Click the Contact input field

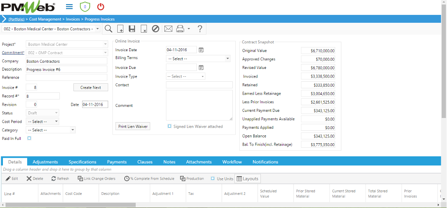[199, 85]
